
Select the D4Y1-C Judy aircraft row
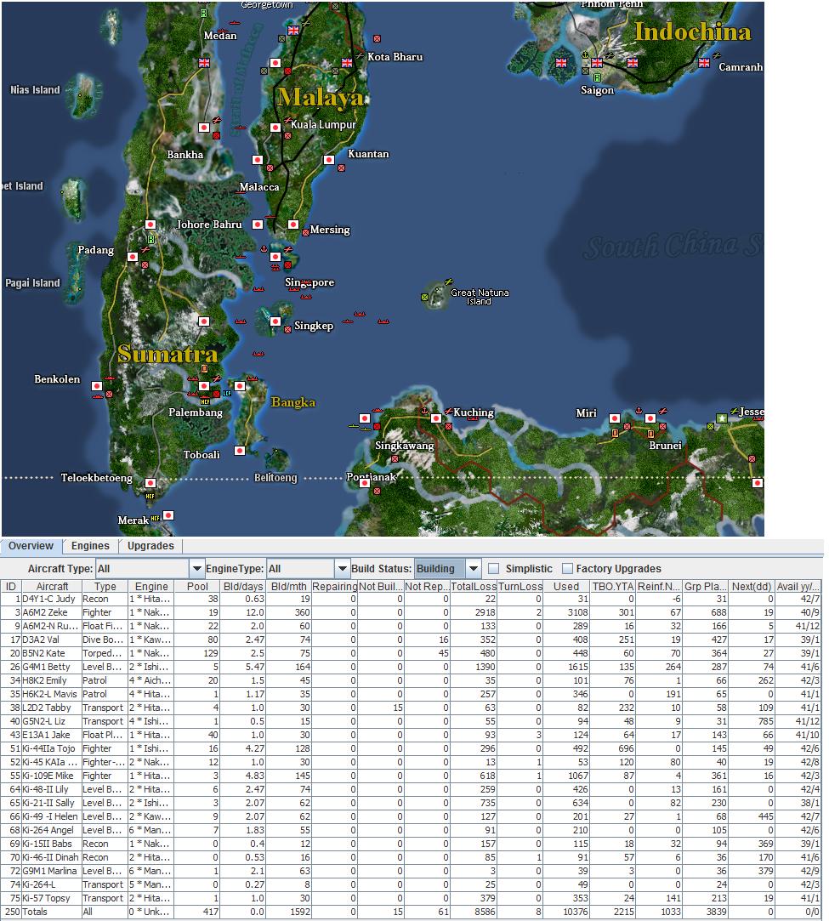(411, 600)
